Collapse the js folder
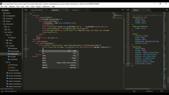 [5, 62]
